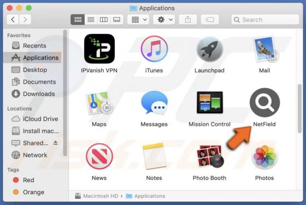Open Recents in the sidebar
306x205 pixels.
click(x=33, y=46)
